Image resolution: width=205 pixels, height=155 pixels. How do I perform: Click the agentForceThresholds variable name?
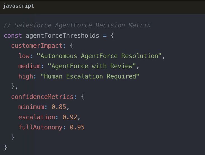62,36
